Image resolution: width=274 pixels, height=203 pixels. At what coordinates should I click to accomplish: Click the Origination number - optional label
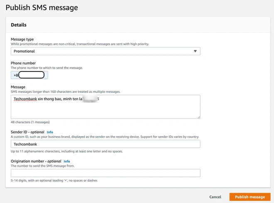click(x=36, y=161)
